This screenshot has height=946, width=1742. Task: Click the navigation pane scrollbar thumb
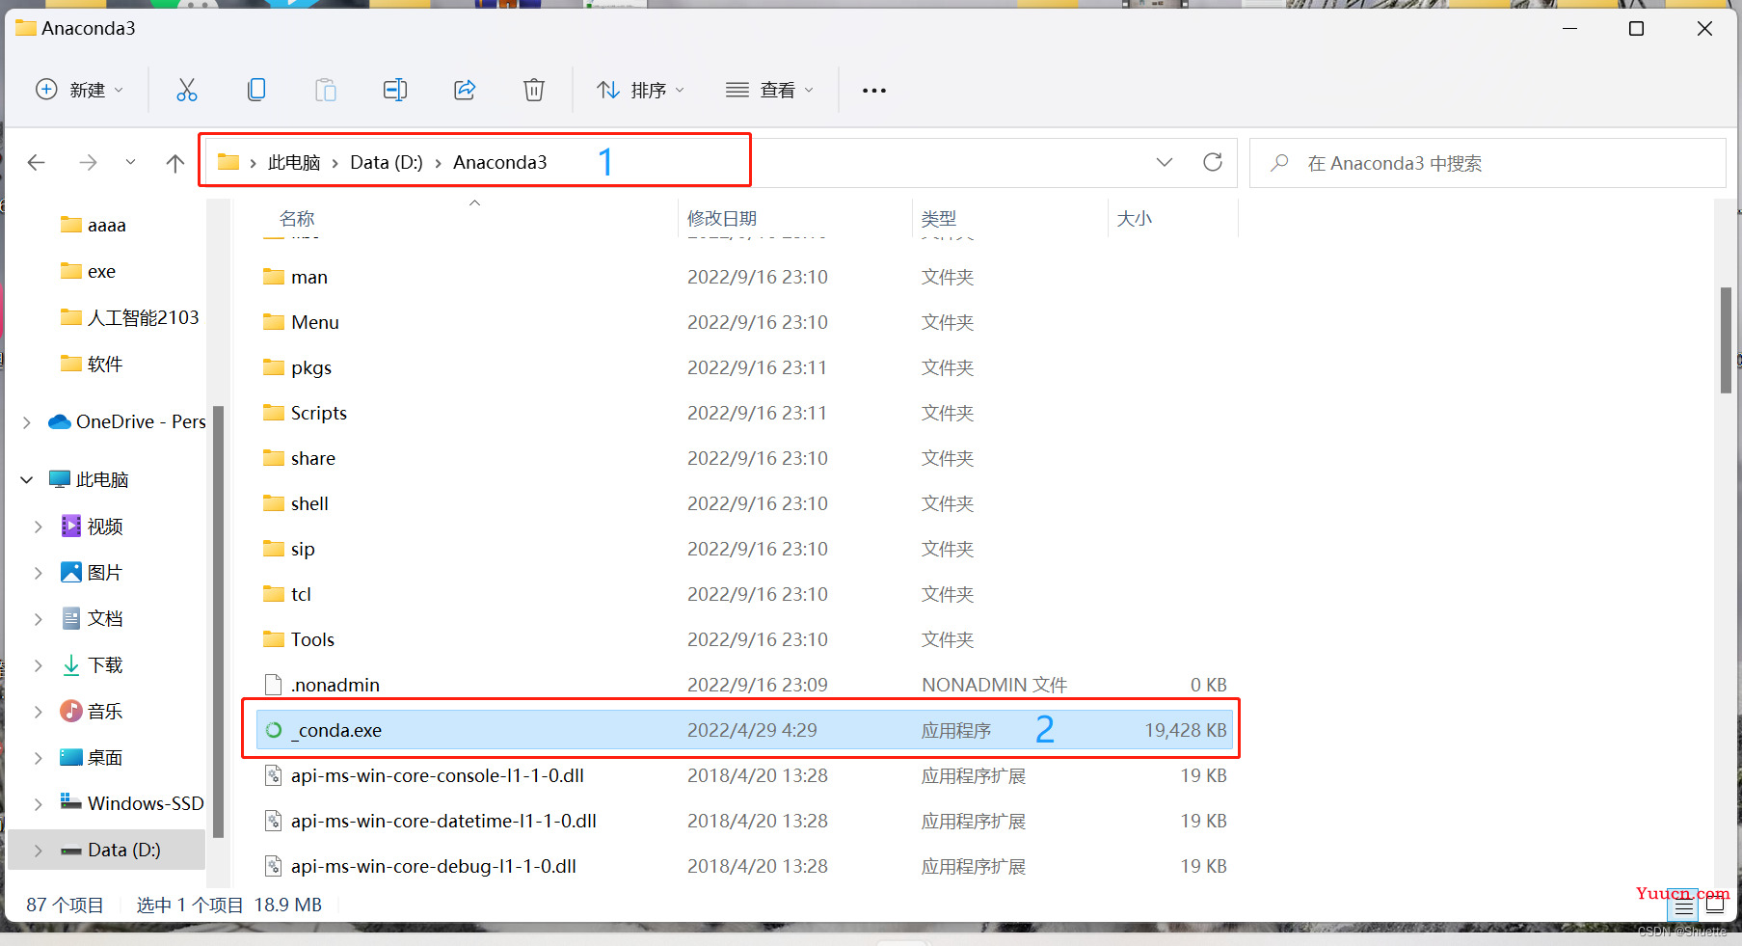click(x=218, y=622)
